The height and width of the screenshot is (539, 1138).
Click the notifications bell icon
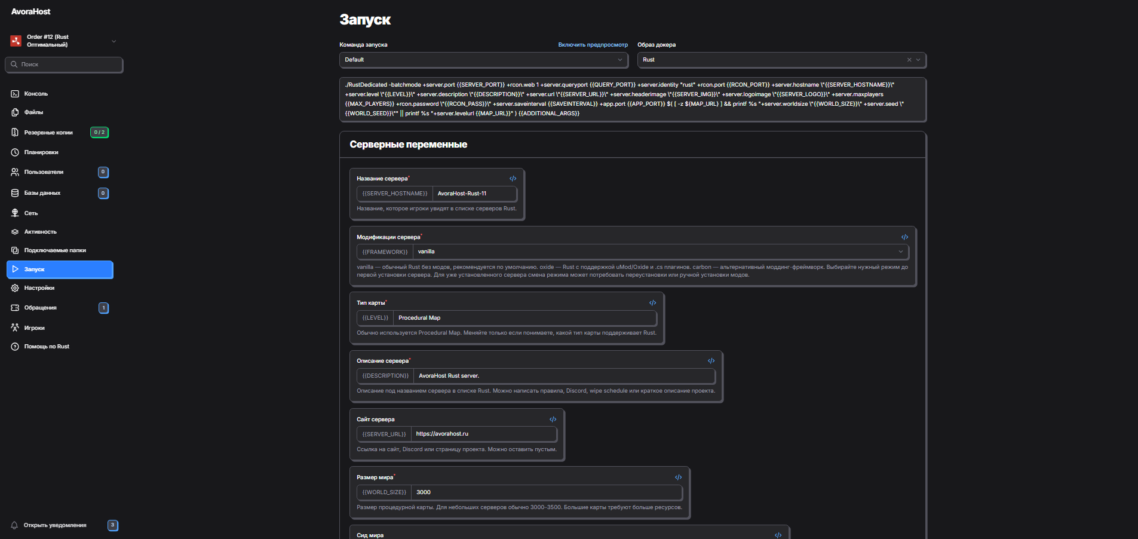(x=14, y=525)
